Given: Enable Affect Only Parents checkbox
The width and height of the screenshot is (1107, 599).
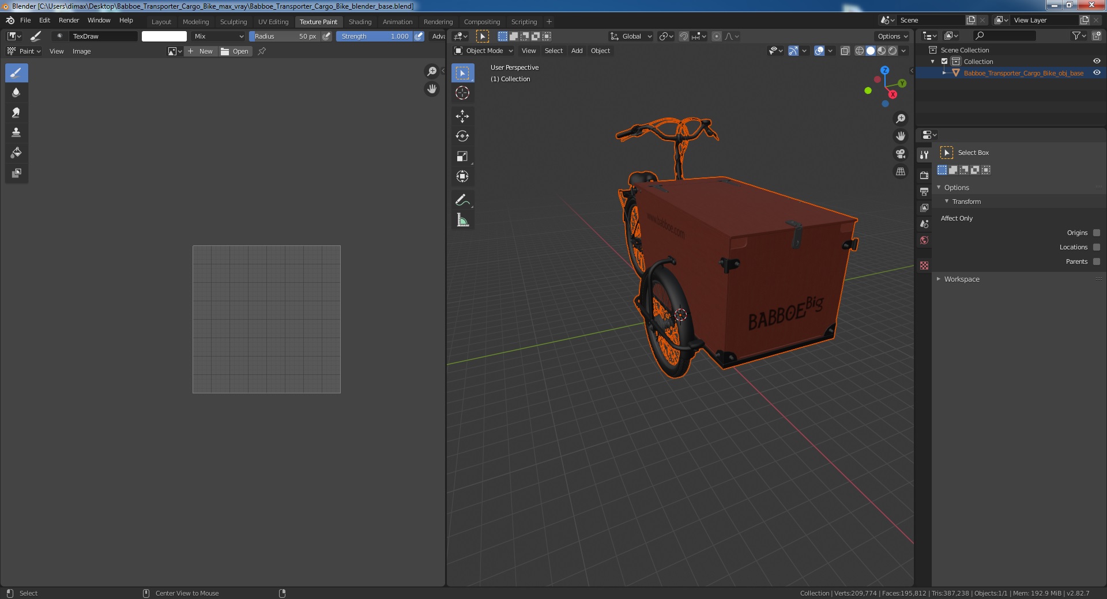Looking at the screenshot, I should 1097,261.
